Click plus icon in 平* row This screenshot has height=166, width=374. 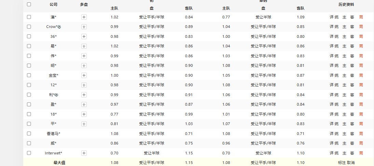pos(84,124)
